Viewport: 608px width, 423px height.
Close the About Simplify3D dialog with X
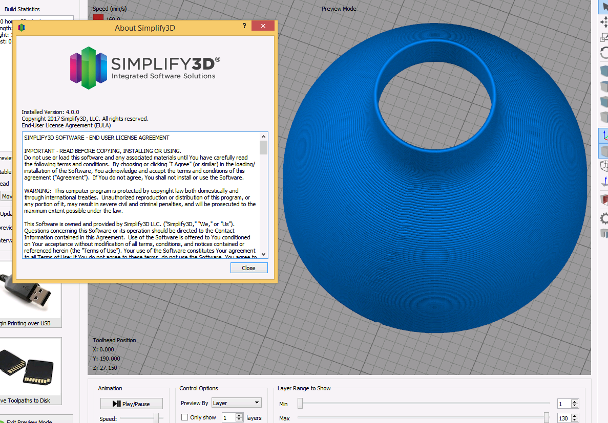tap(263, 26)
